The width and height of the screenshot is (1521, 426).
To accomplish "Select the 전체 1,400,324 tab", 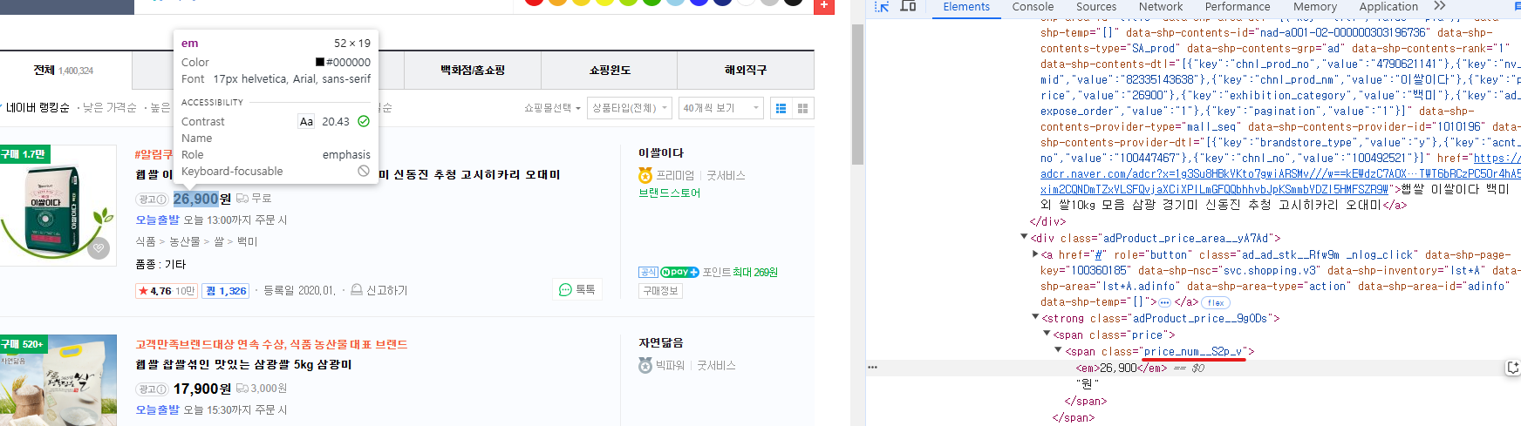I will point(64,71).
